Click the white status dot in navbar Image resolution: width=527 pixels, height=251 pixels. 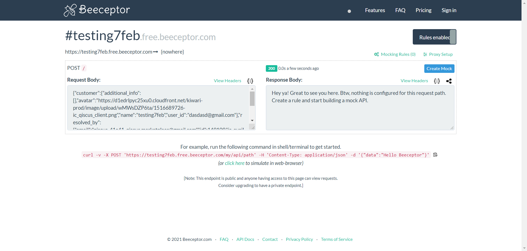pyautogui.click(x=349, y=11)
